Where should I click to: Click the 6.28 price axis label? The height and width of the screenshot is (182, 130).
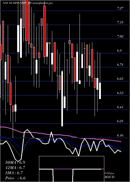coord(120,121)
